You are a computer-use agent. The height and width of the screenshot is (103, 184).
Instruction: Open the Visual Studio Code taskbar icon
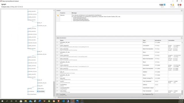pos(63,101)
